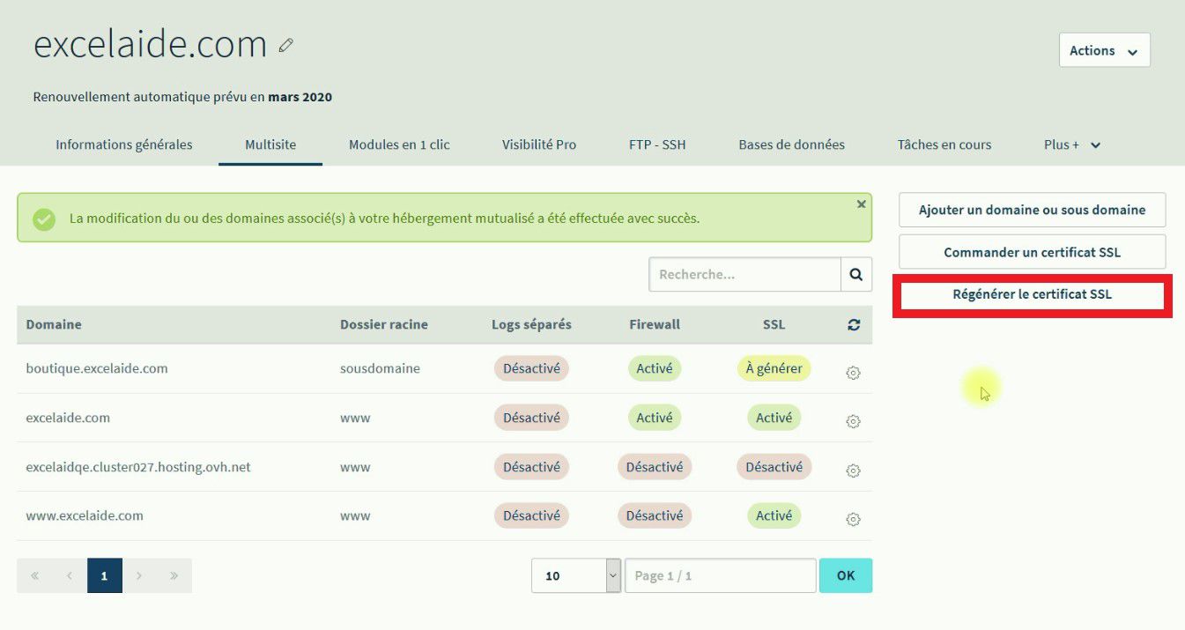
Task: Go to previous page arrow
Action: (70, 575)
